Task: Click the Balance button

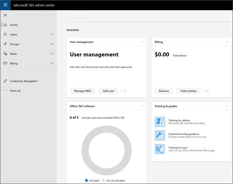Action: pyautogui.click(x=164, y=91)
